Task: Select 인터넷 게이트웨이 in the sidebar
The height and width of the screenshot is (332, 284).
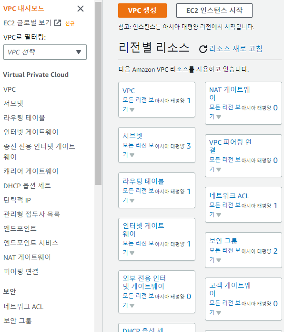Action: [31, 132]
